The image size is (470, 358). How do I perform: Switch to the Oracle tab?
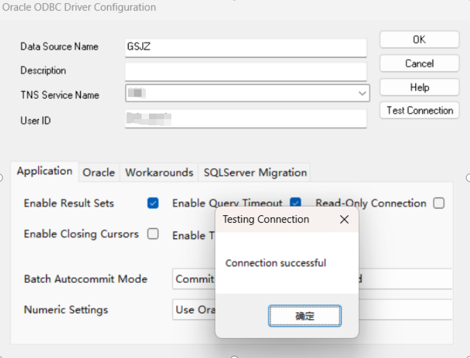(99, 172)
